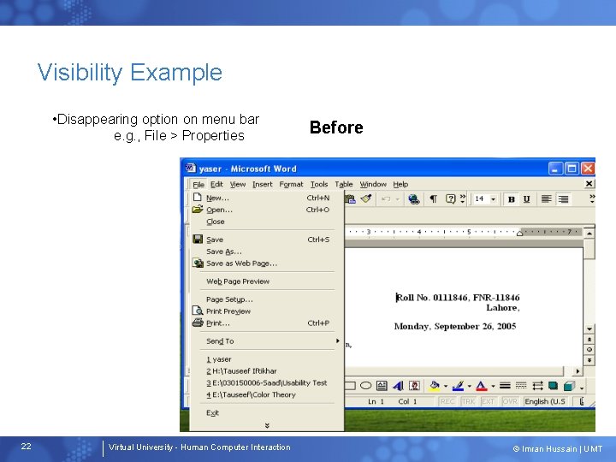
Task: Open recent file Usability Test
Action: click(x=267, y=382)
